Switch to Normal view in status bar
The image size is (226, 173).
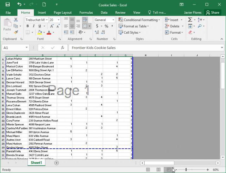148,169
